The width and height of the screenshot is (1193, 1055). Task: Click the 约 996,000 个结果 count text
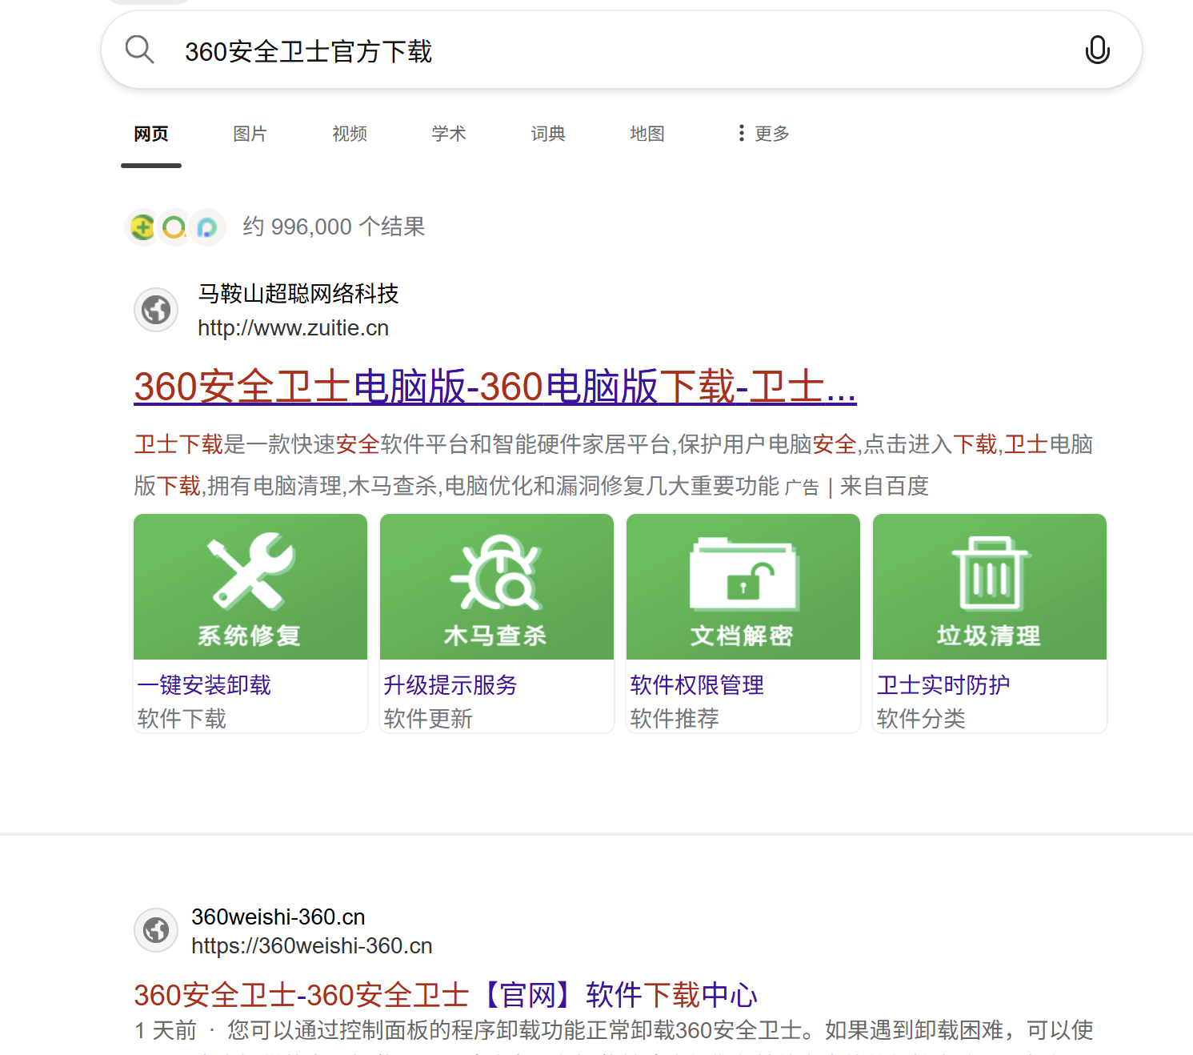click(x=334, y=227)
